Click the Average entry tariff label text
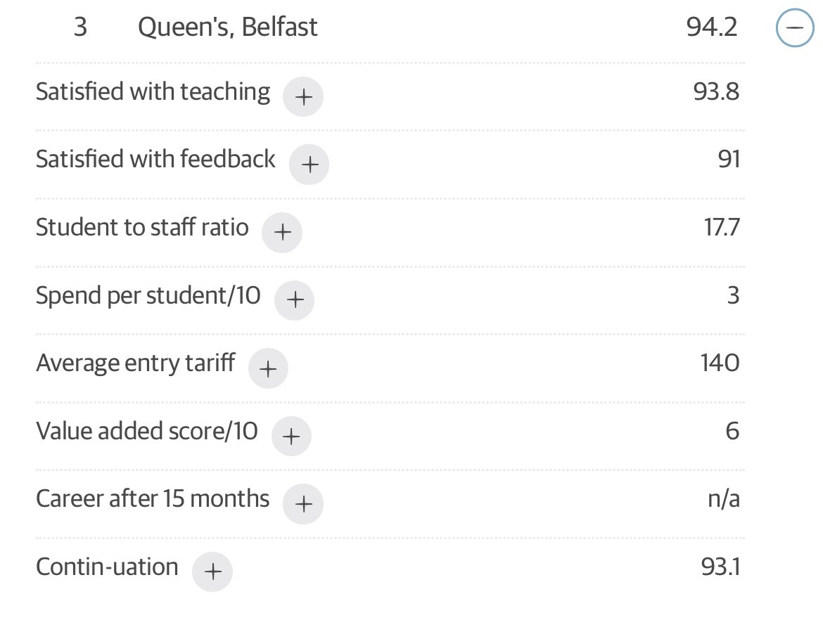The width and height of the screenshot is (823, 620). click(x=136, y=363)
